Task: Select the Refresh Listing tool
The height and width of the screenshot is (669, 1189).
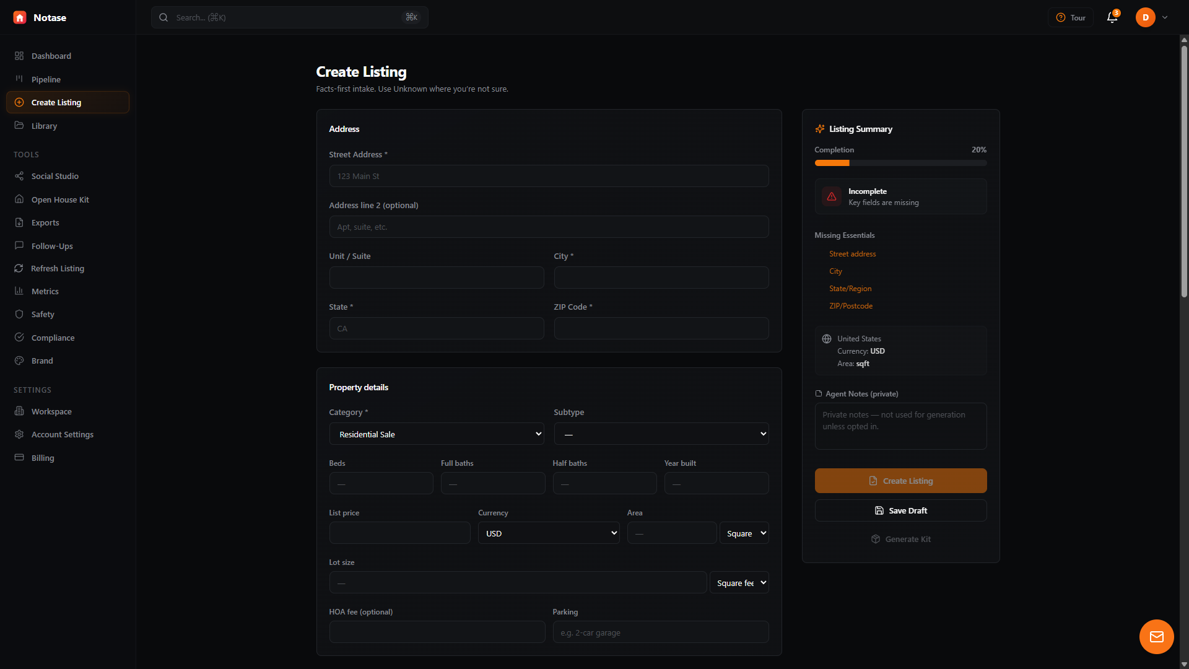Action: [58, 268]
